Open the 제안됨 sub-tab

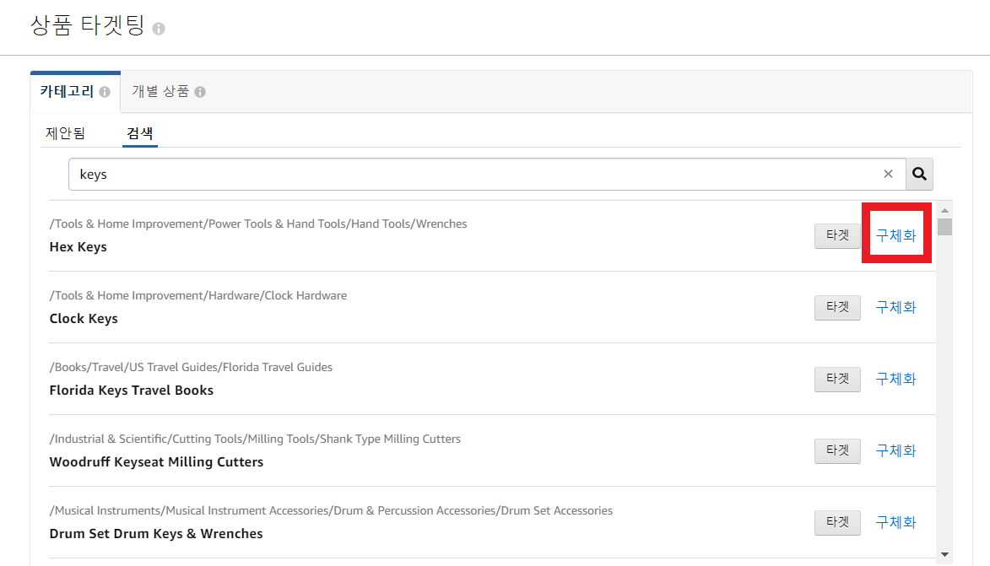pos(65,133)
